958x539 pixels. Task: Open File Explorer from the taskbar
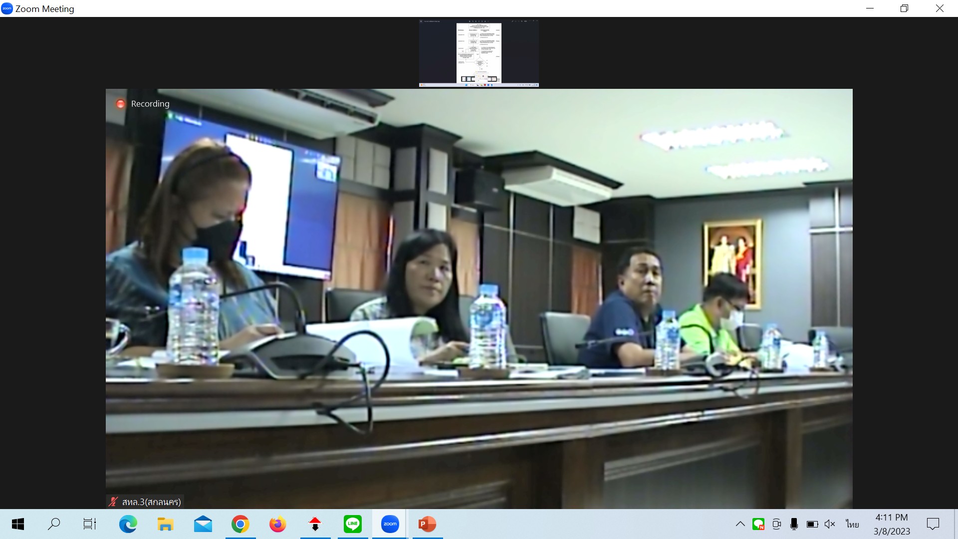click(x=165, y=524)
